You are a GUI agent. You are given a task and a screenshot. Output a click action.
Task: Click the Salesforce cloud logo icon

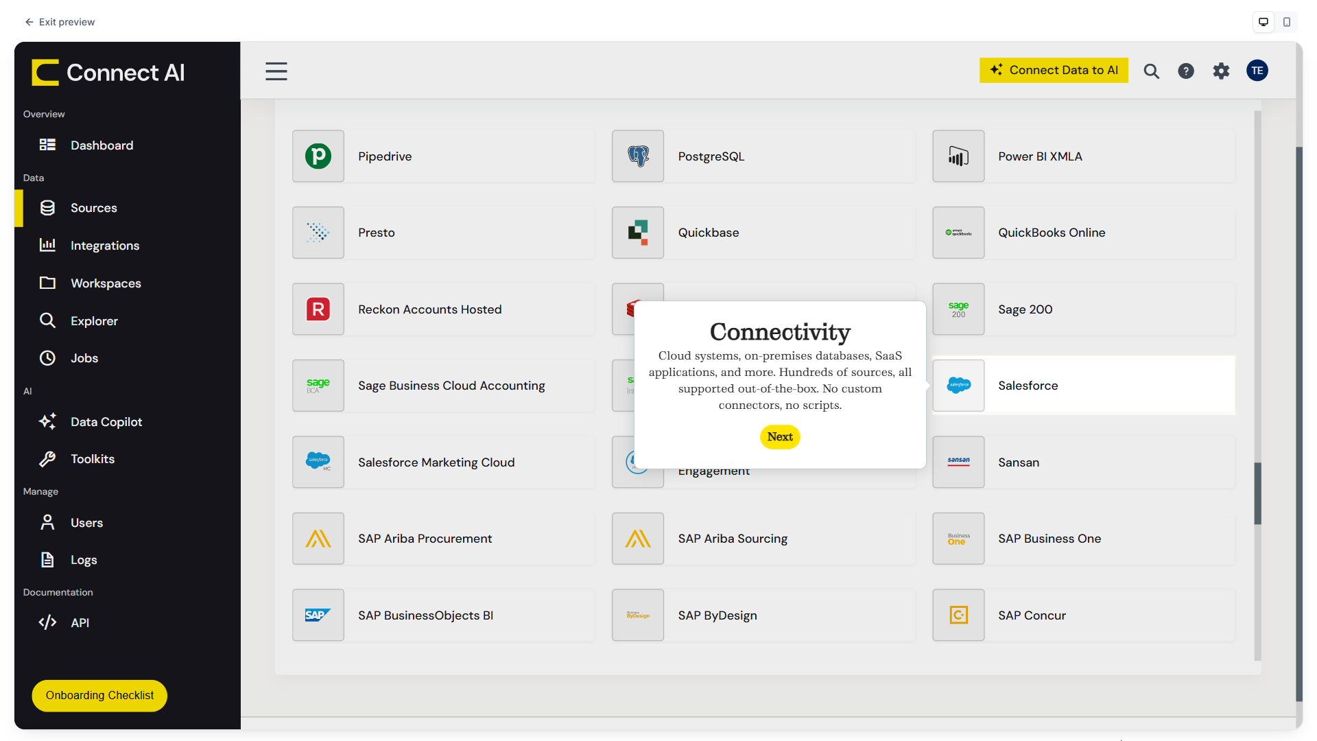click(x=958, y=386)
